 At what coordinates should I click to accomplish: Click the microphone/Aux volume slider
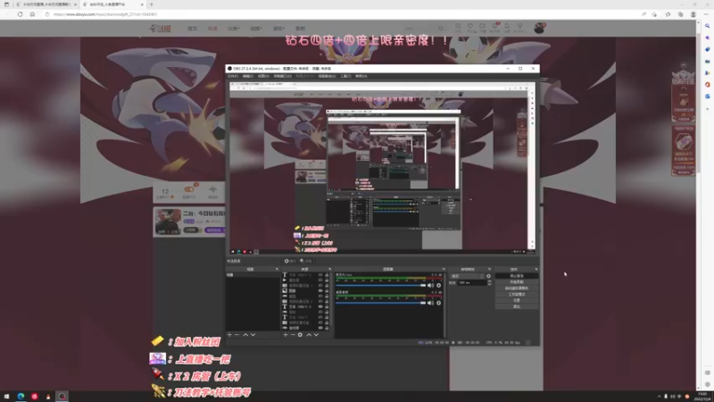pos(381,285)
